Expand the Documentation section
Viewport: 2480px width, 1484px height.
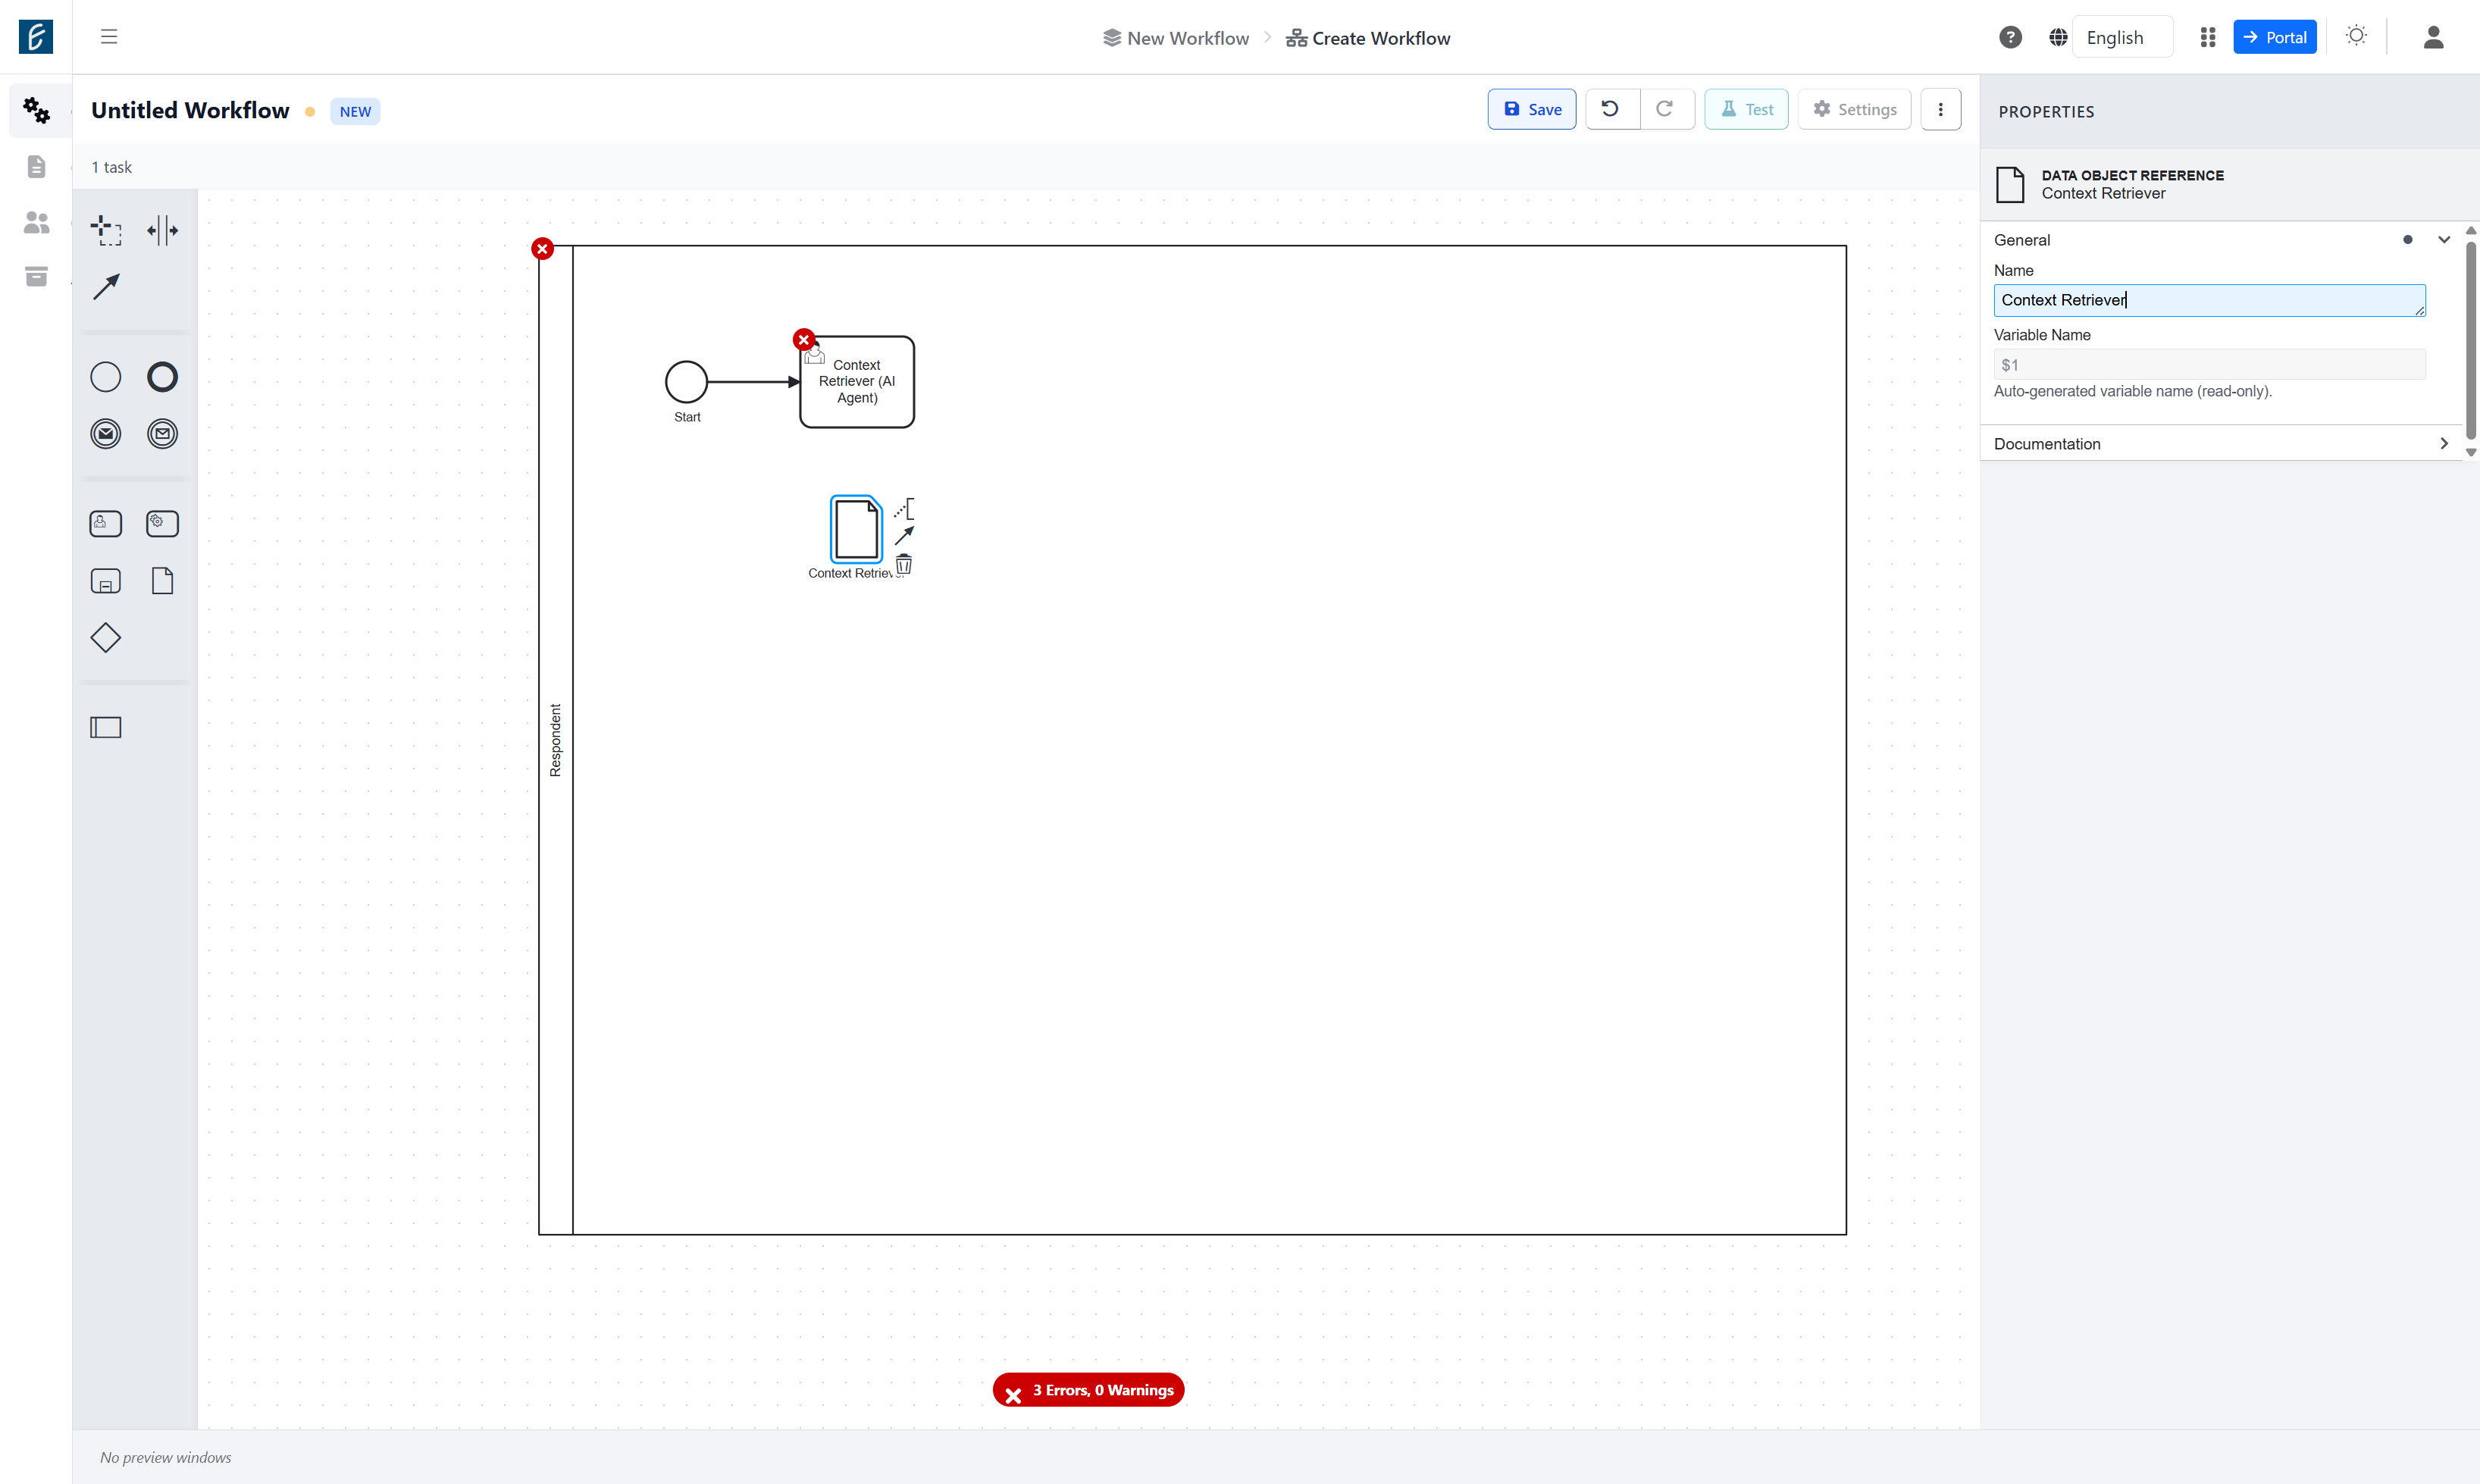pyautogui.click(x=2443, y=443)
